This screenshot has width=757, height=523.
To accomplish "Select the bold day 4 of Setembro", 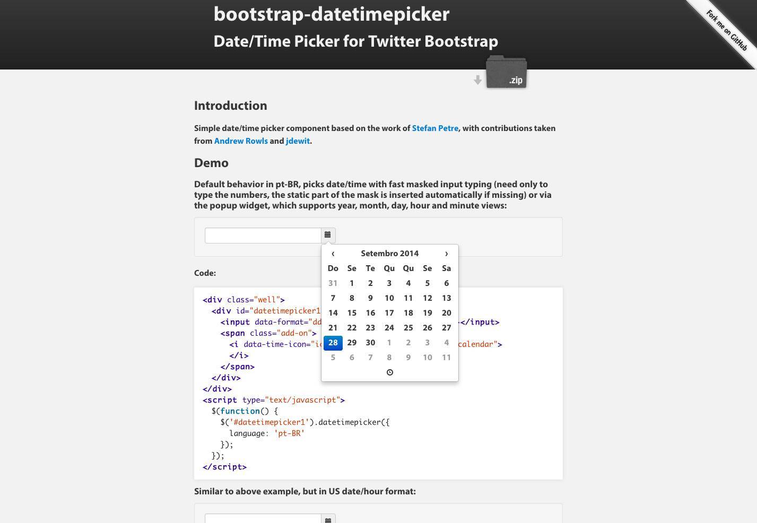I will [x=408, y=283].
